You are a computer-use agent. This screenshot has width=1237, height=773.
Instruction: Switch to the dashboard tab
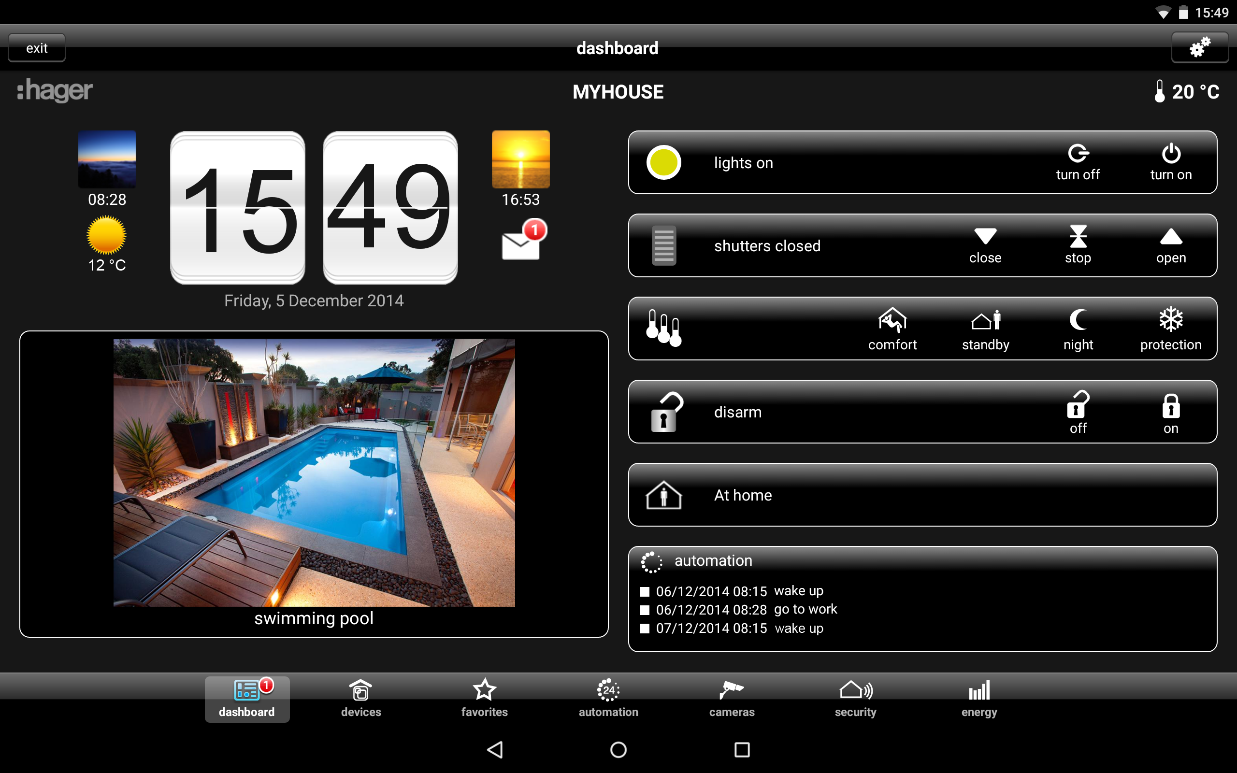(247, 699)
